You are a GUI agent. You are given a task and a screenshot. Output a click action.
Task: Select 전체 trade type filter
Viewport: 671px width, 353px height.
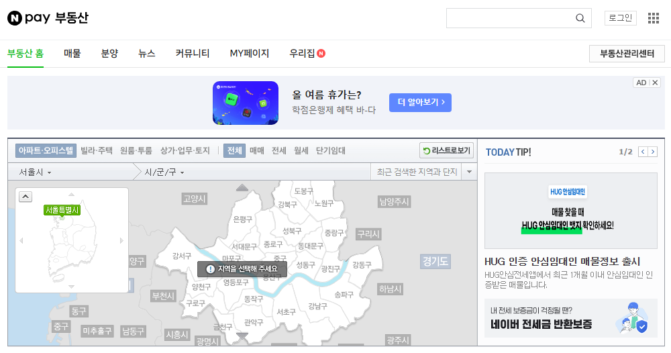click(x=234, y=150)
